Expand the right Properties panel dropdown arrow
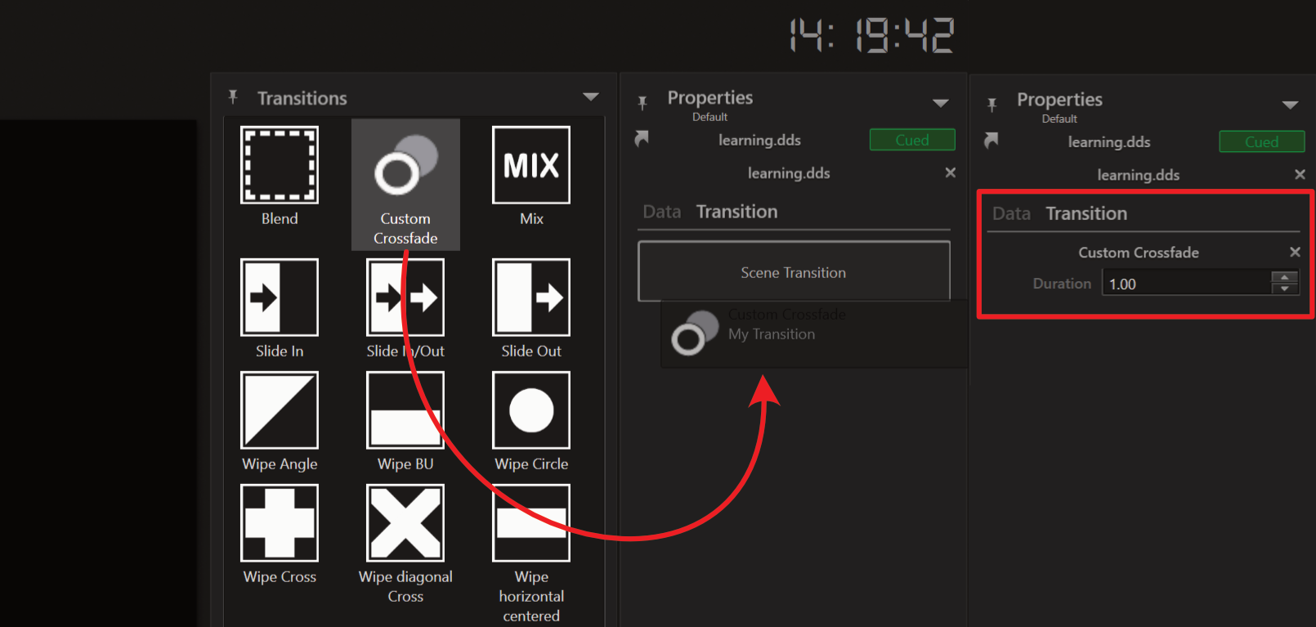This screenshot has height=627, width=1316. click(x=1290, y=105)
